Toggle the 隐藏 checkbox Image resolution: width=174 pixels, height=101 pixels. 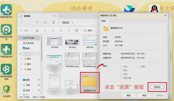(x=139, y=66)
